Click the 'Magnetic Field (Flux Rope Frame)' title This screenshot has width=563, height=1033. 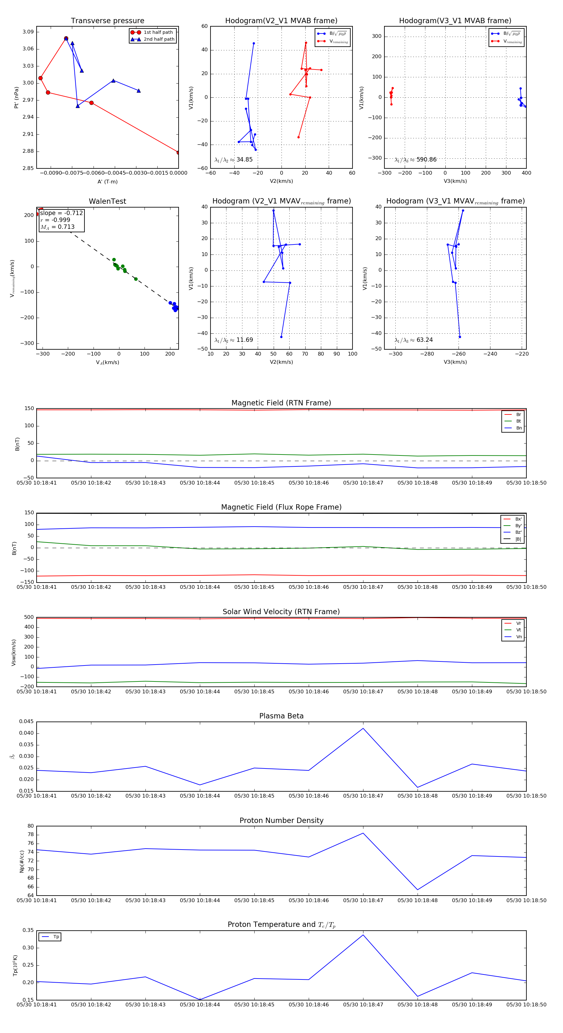pyautogui.click(x=281, y=507)
